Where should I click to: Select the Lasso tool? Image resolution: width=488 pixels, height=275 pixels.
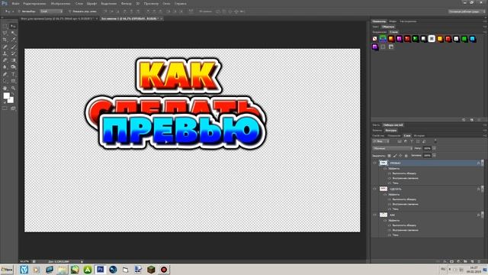pyautogui.click(x=5, y=33)
